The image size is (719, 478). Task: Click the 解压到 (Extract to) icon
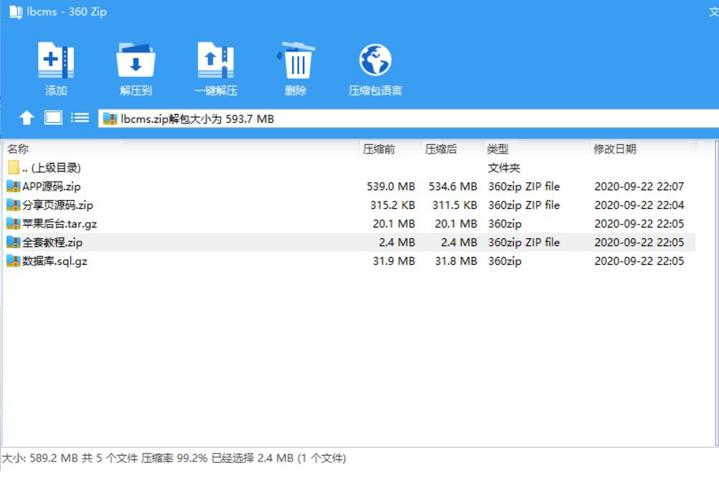pos(136,60)
